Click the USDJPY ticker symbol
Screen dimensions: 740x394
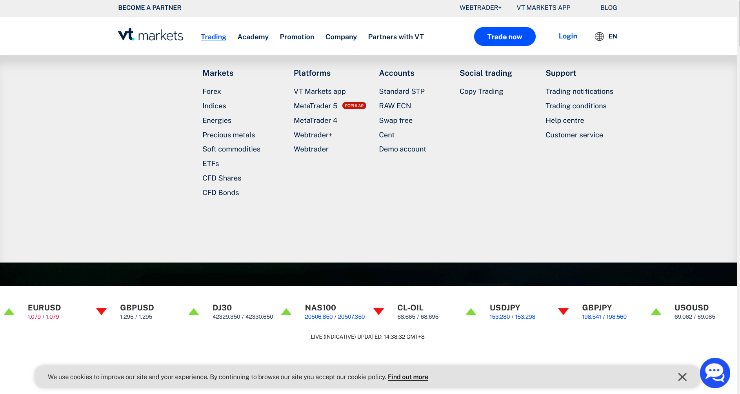pyautogui.click(x=505, y=308)
